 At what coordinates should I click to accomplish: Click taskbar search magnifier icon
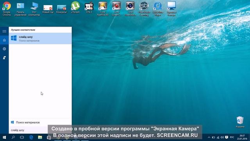[13, 137]
